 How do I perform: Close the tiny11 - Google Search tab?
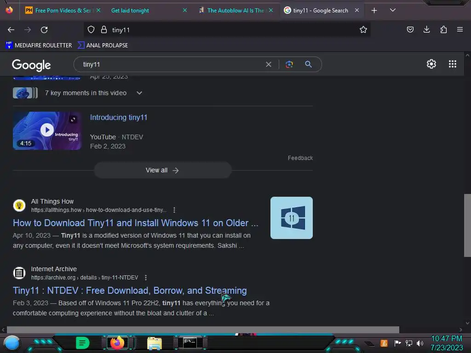coord(357,10)
